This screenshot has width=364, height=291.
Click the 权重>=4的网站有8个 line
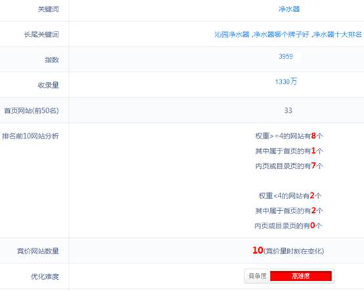click(289, 136)
